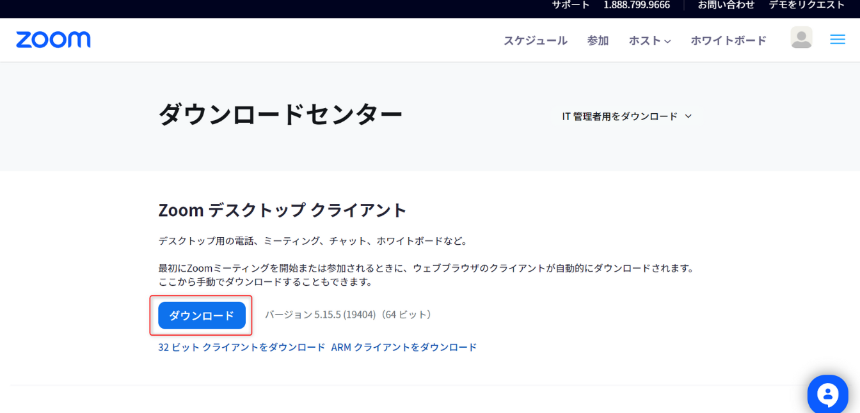
Task: Click デモをリクエスト in the top bar
Action: [806, 5]
